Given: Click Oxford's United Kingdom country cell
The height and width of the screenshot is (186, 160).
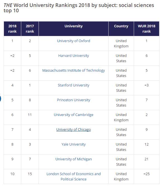Looking at the screenshot, I should [121, 44].
